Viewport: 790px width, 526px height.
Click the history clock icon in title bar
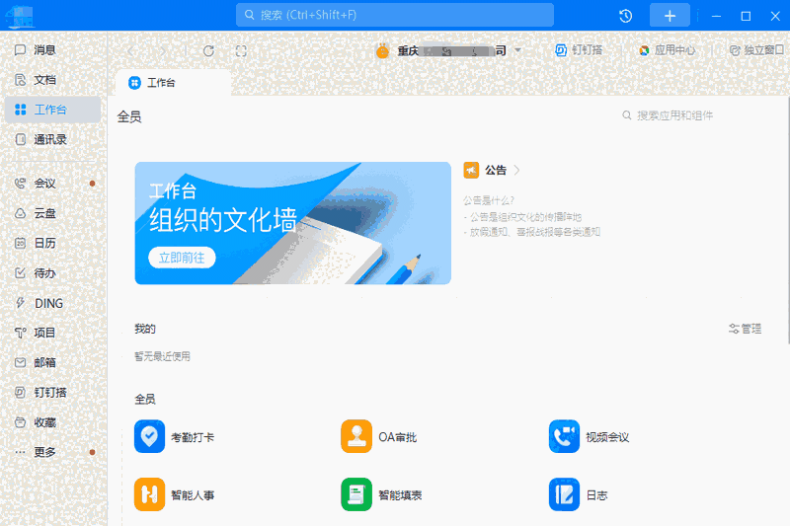(626, 16)
